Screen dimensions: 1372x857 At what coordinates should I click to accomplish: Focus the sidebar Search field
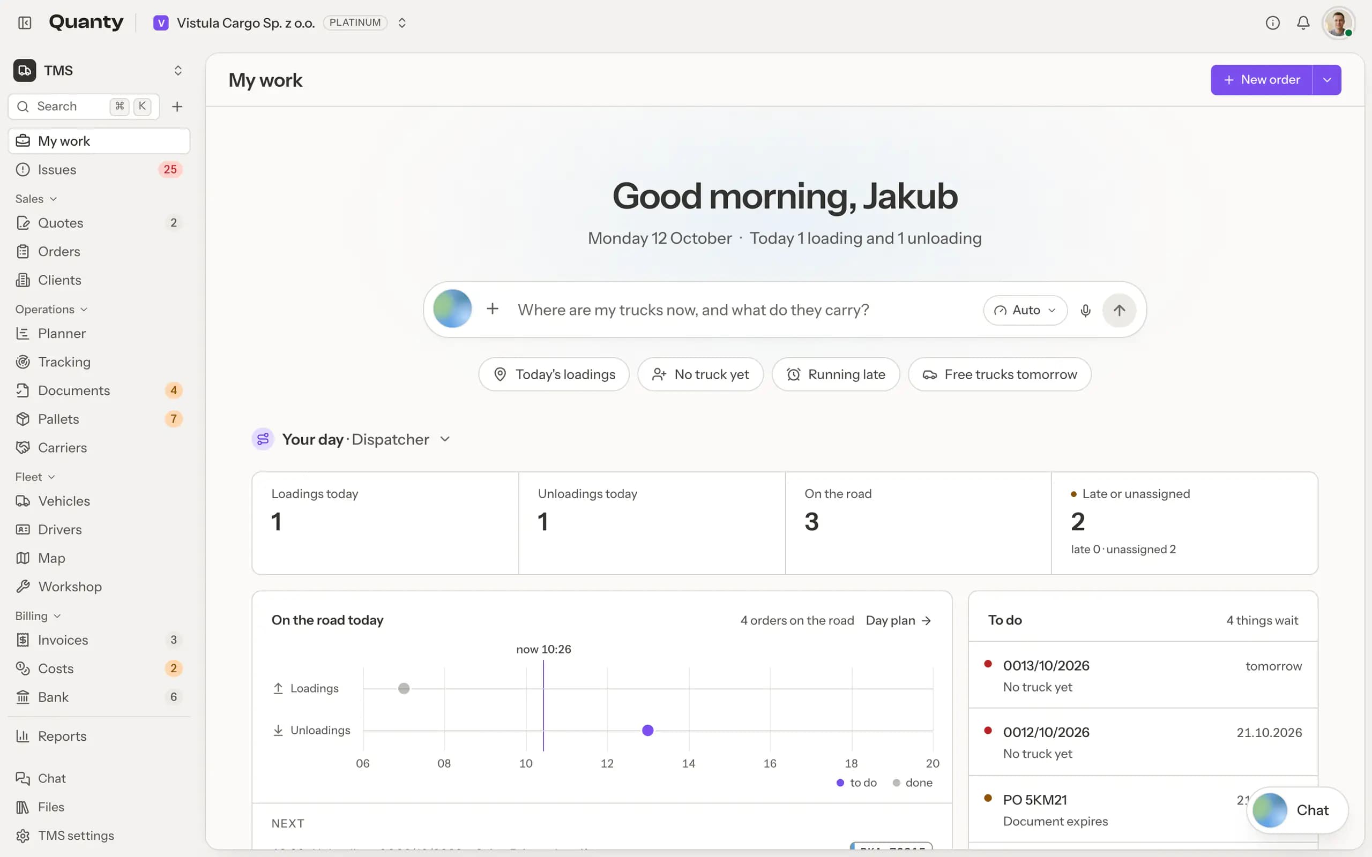tap(84, 107)
